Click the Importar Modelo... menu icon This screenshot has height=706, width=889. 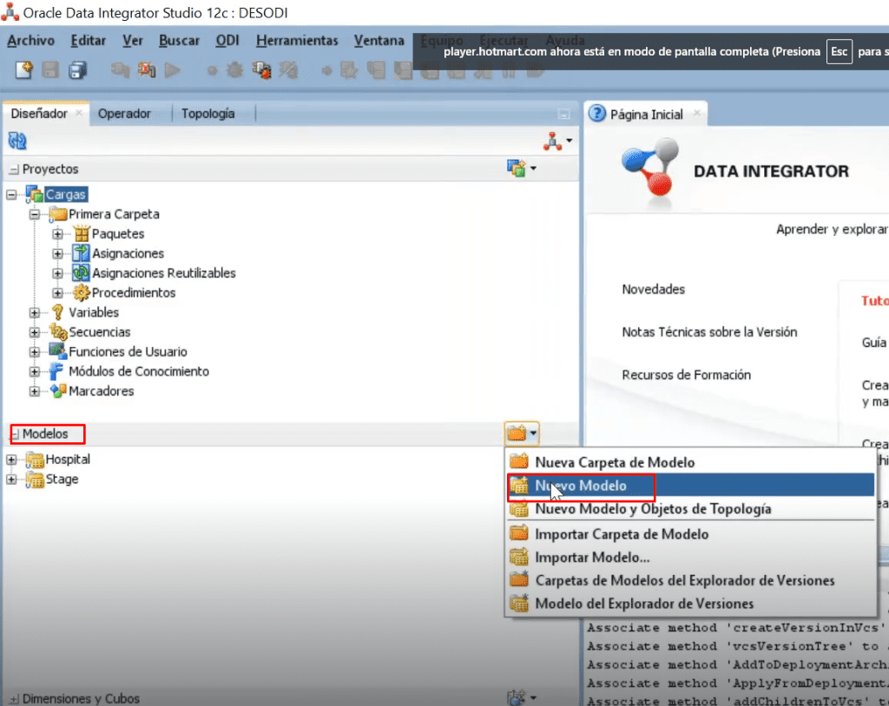tap(519, 557)
